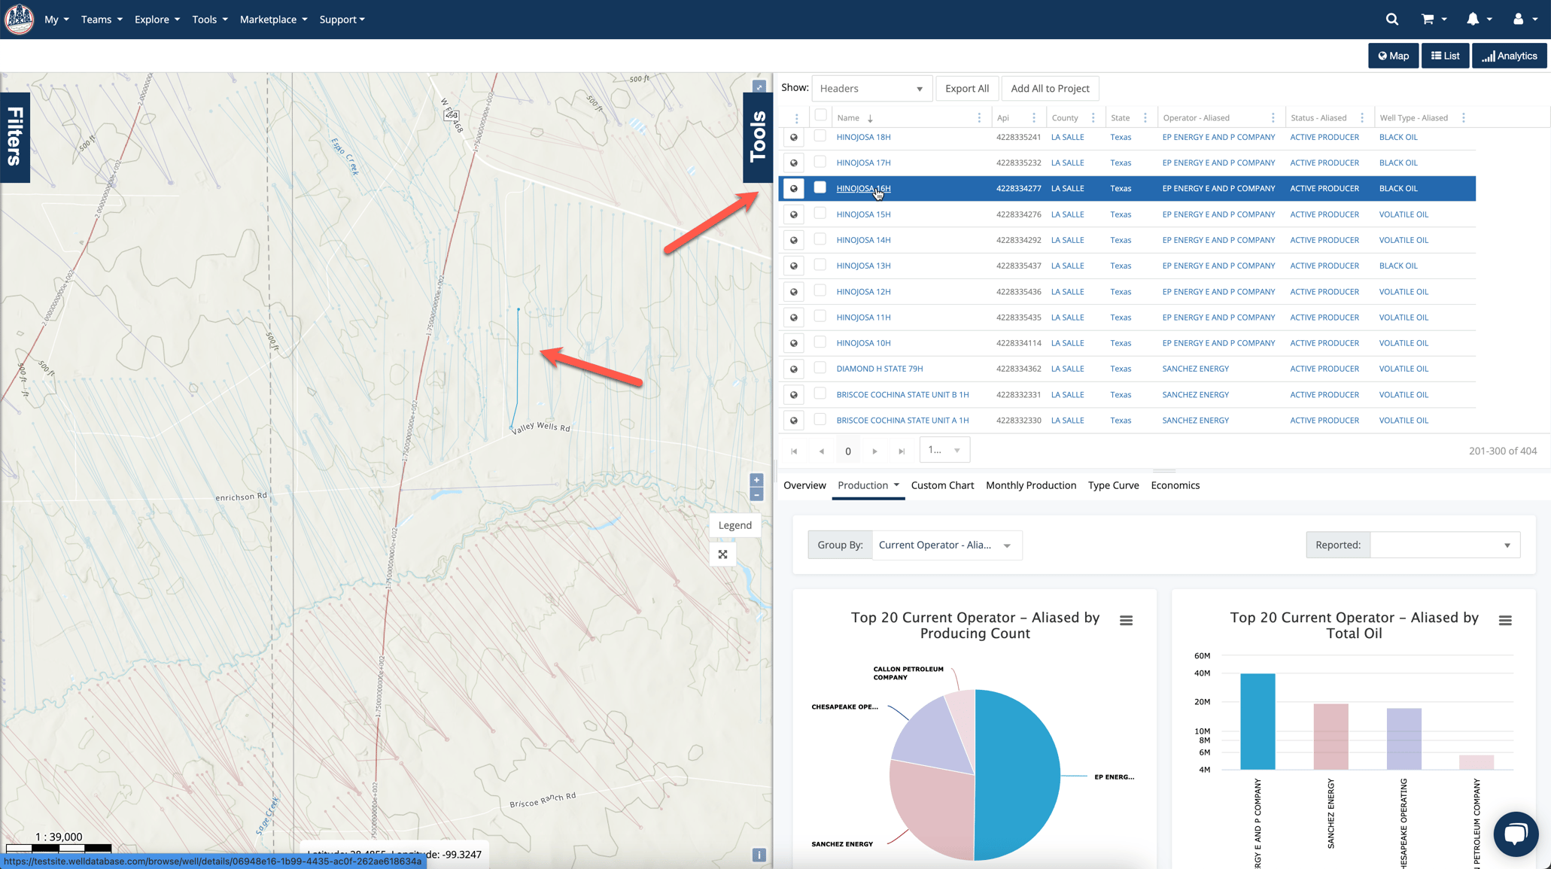Click the globe icon on HINOJOSA 16H row
This screenshot has height=869, width=1551.
click(x=793, y=188)
